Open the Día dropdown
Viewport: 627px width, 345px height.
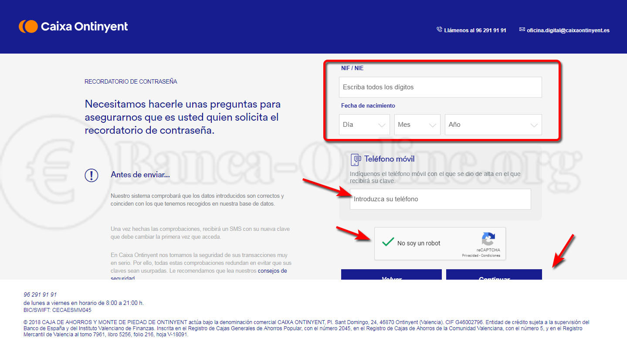coord(364,125)
